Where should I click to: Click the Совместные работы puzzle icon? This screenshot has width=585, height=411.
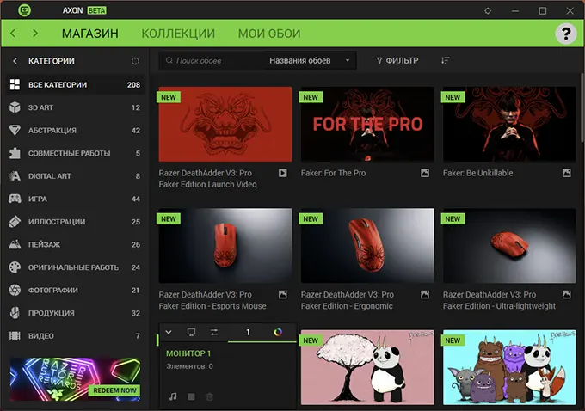15,153
